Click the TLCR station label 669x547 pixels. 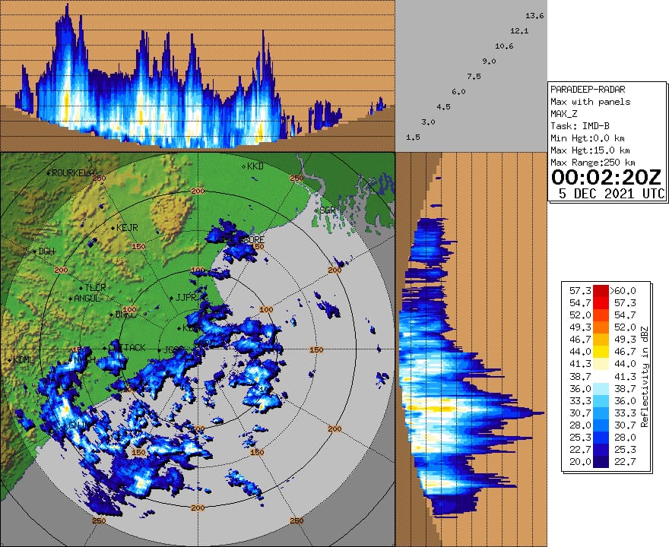click(x=95, y=287)
